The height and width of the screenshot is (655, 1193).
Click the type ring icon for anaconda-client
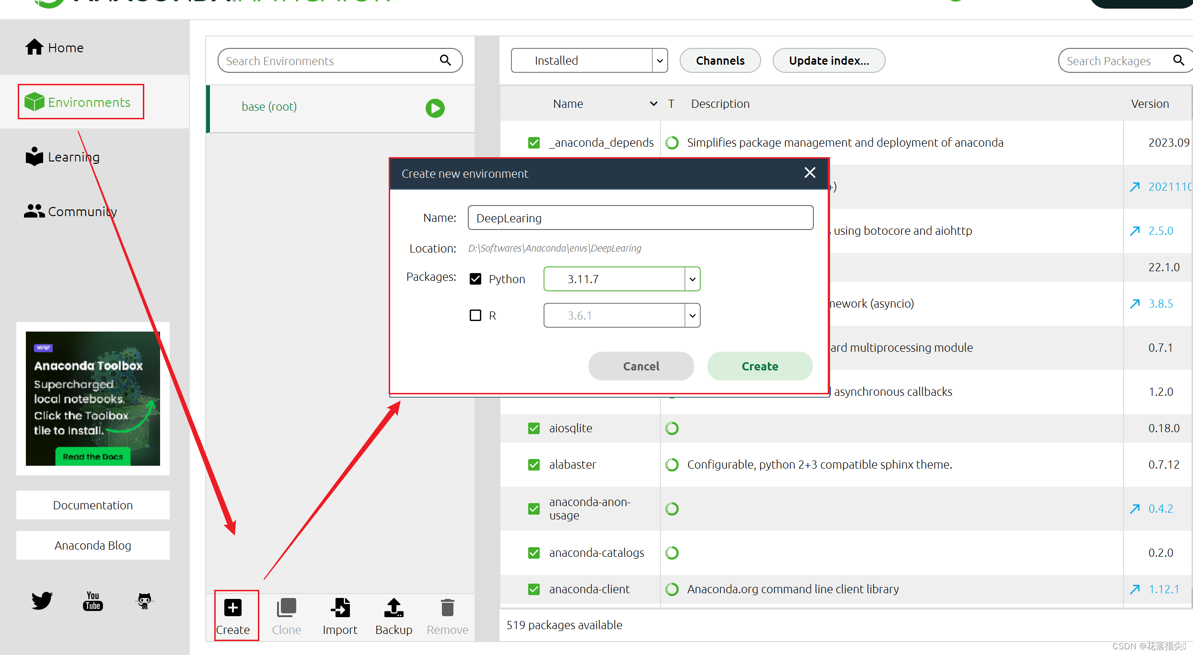672,589
